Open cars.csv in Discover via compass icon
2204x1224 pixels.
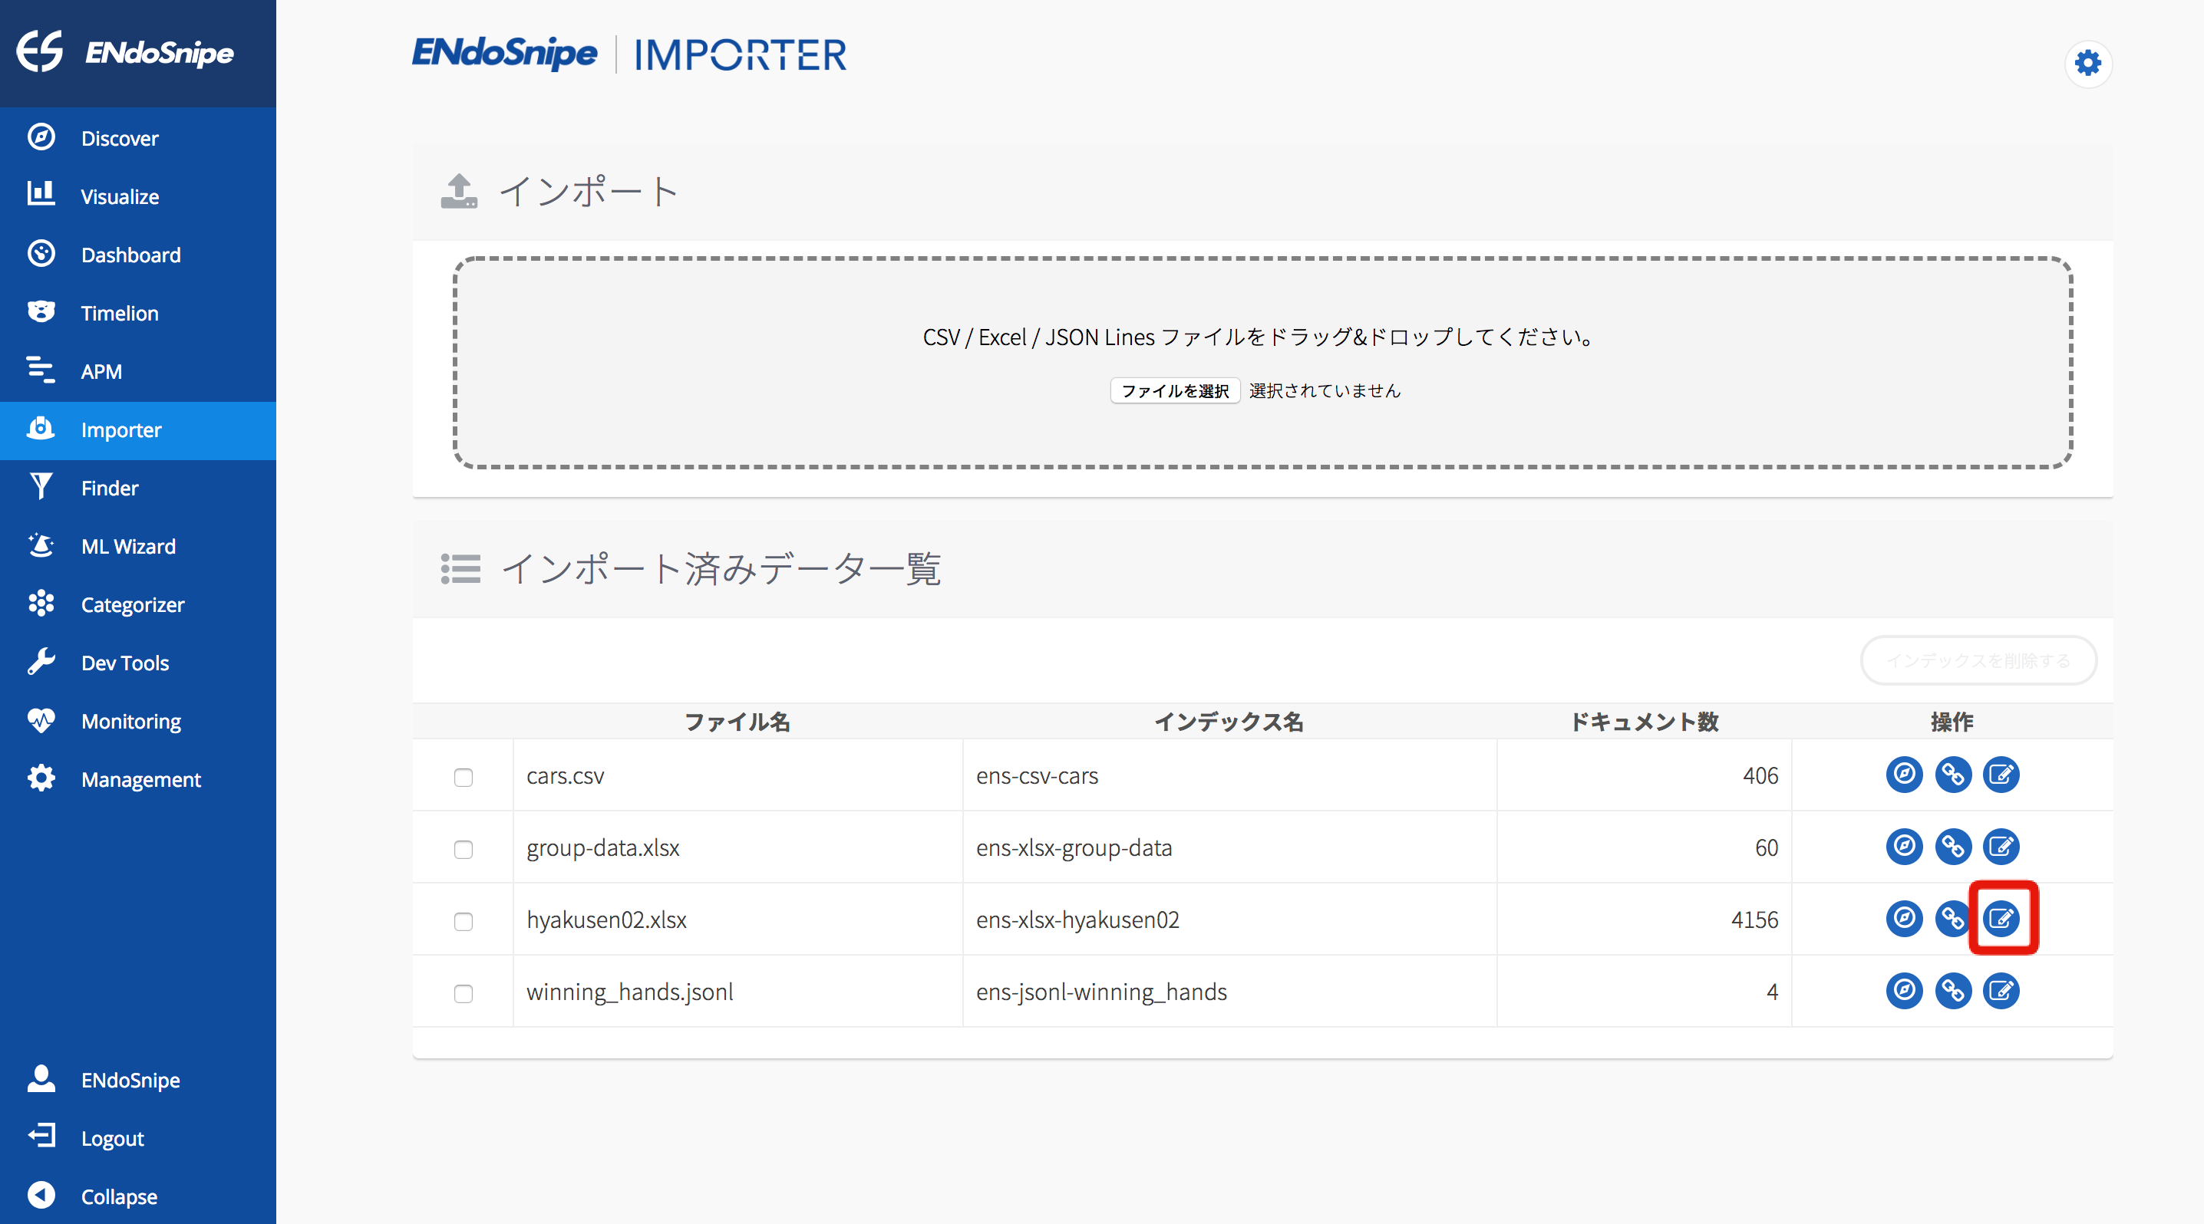pos(1904,775)
